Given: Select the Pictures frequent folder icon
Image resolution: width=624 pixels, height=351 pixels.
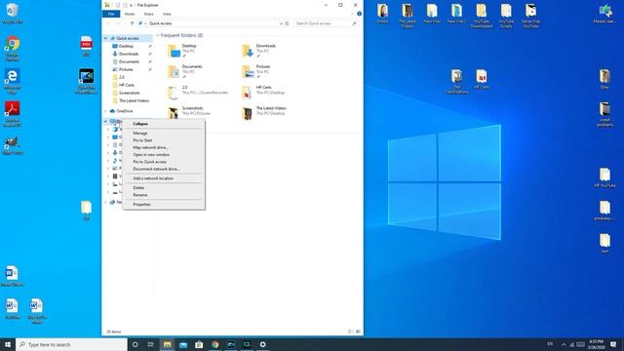Looking at the screenshot, I should (248, 71).
